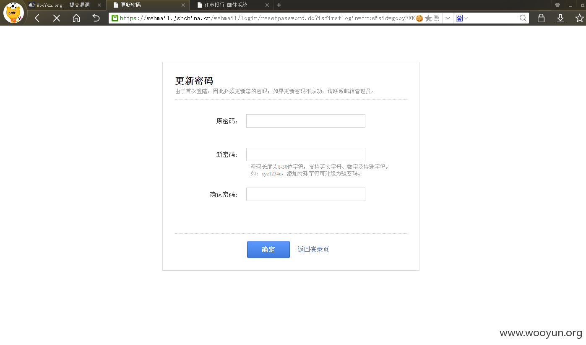The width and height of the screenshot is (586, 345).
Task: Minimize the browser window
Action: [570, 5]
